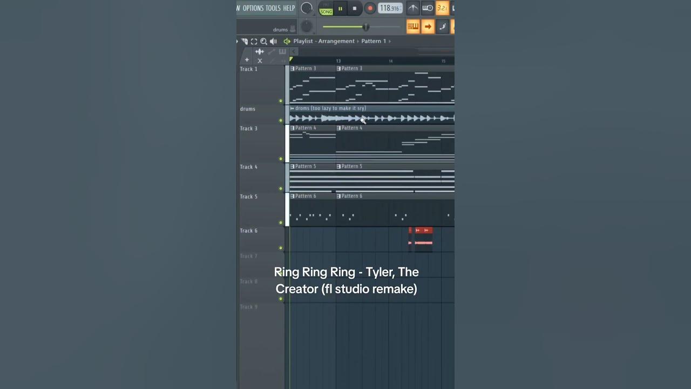691x389 pixels.
Task: Click the green playlist speaker icon
Action: click(x=287, y=42)
